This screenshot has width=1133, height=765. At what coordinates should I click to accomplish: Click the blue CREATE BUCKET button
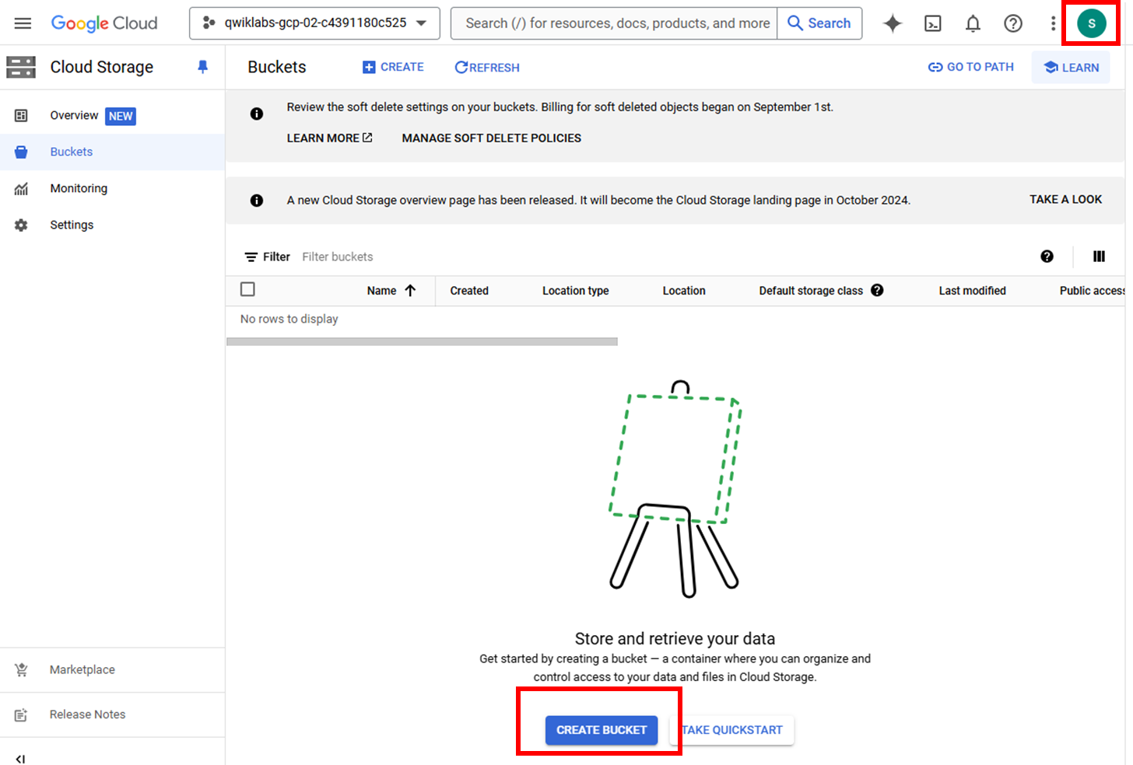coord(602,730)
